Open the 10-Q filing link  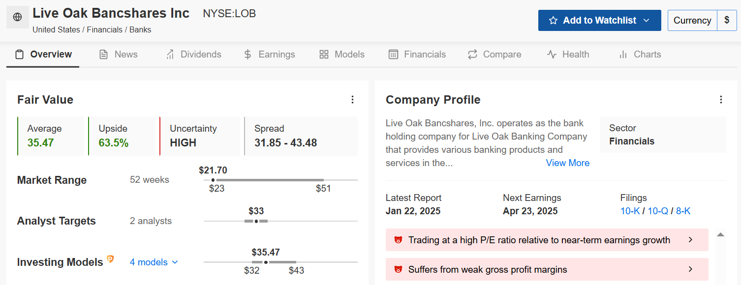click(x=658, y=211)
